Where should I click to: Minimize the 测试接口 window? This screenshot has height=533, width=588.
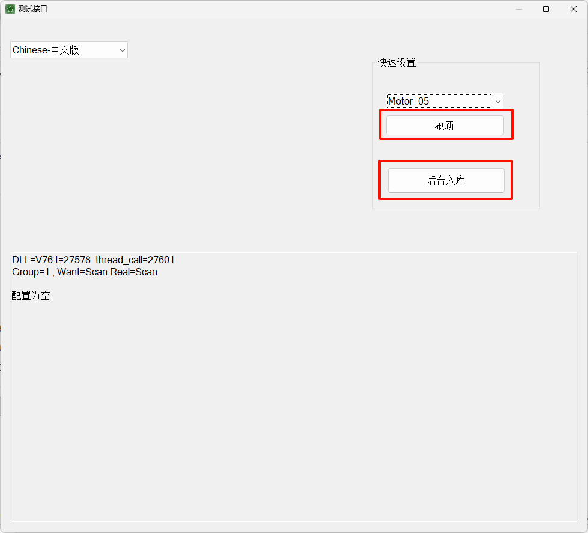519,9
